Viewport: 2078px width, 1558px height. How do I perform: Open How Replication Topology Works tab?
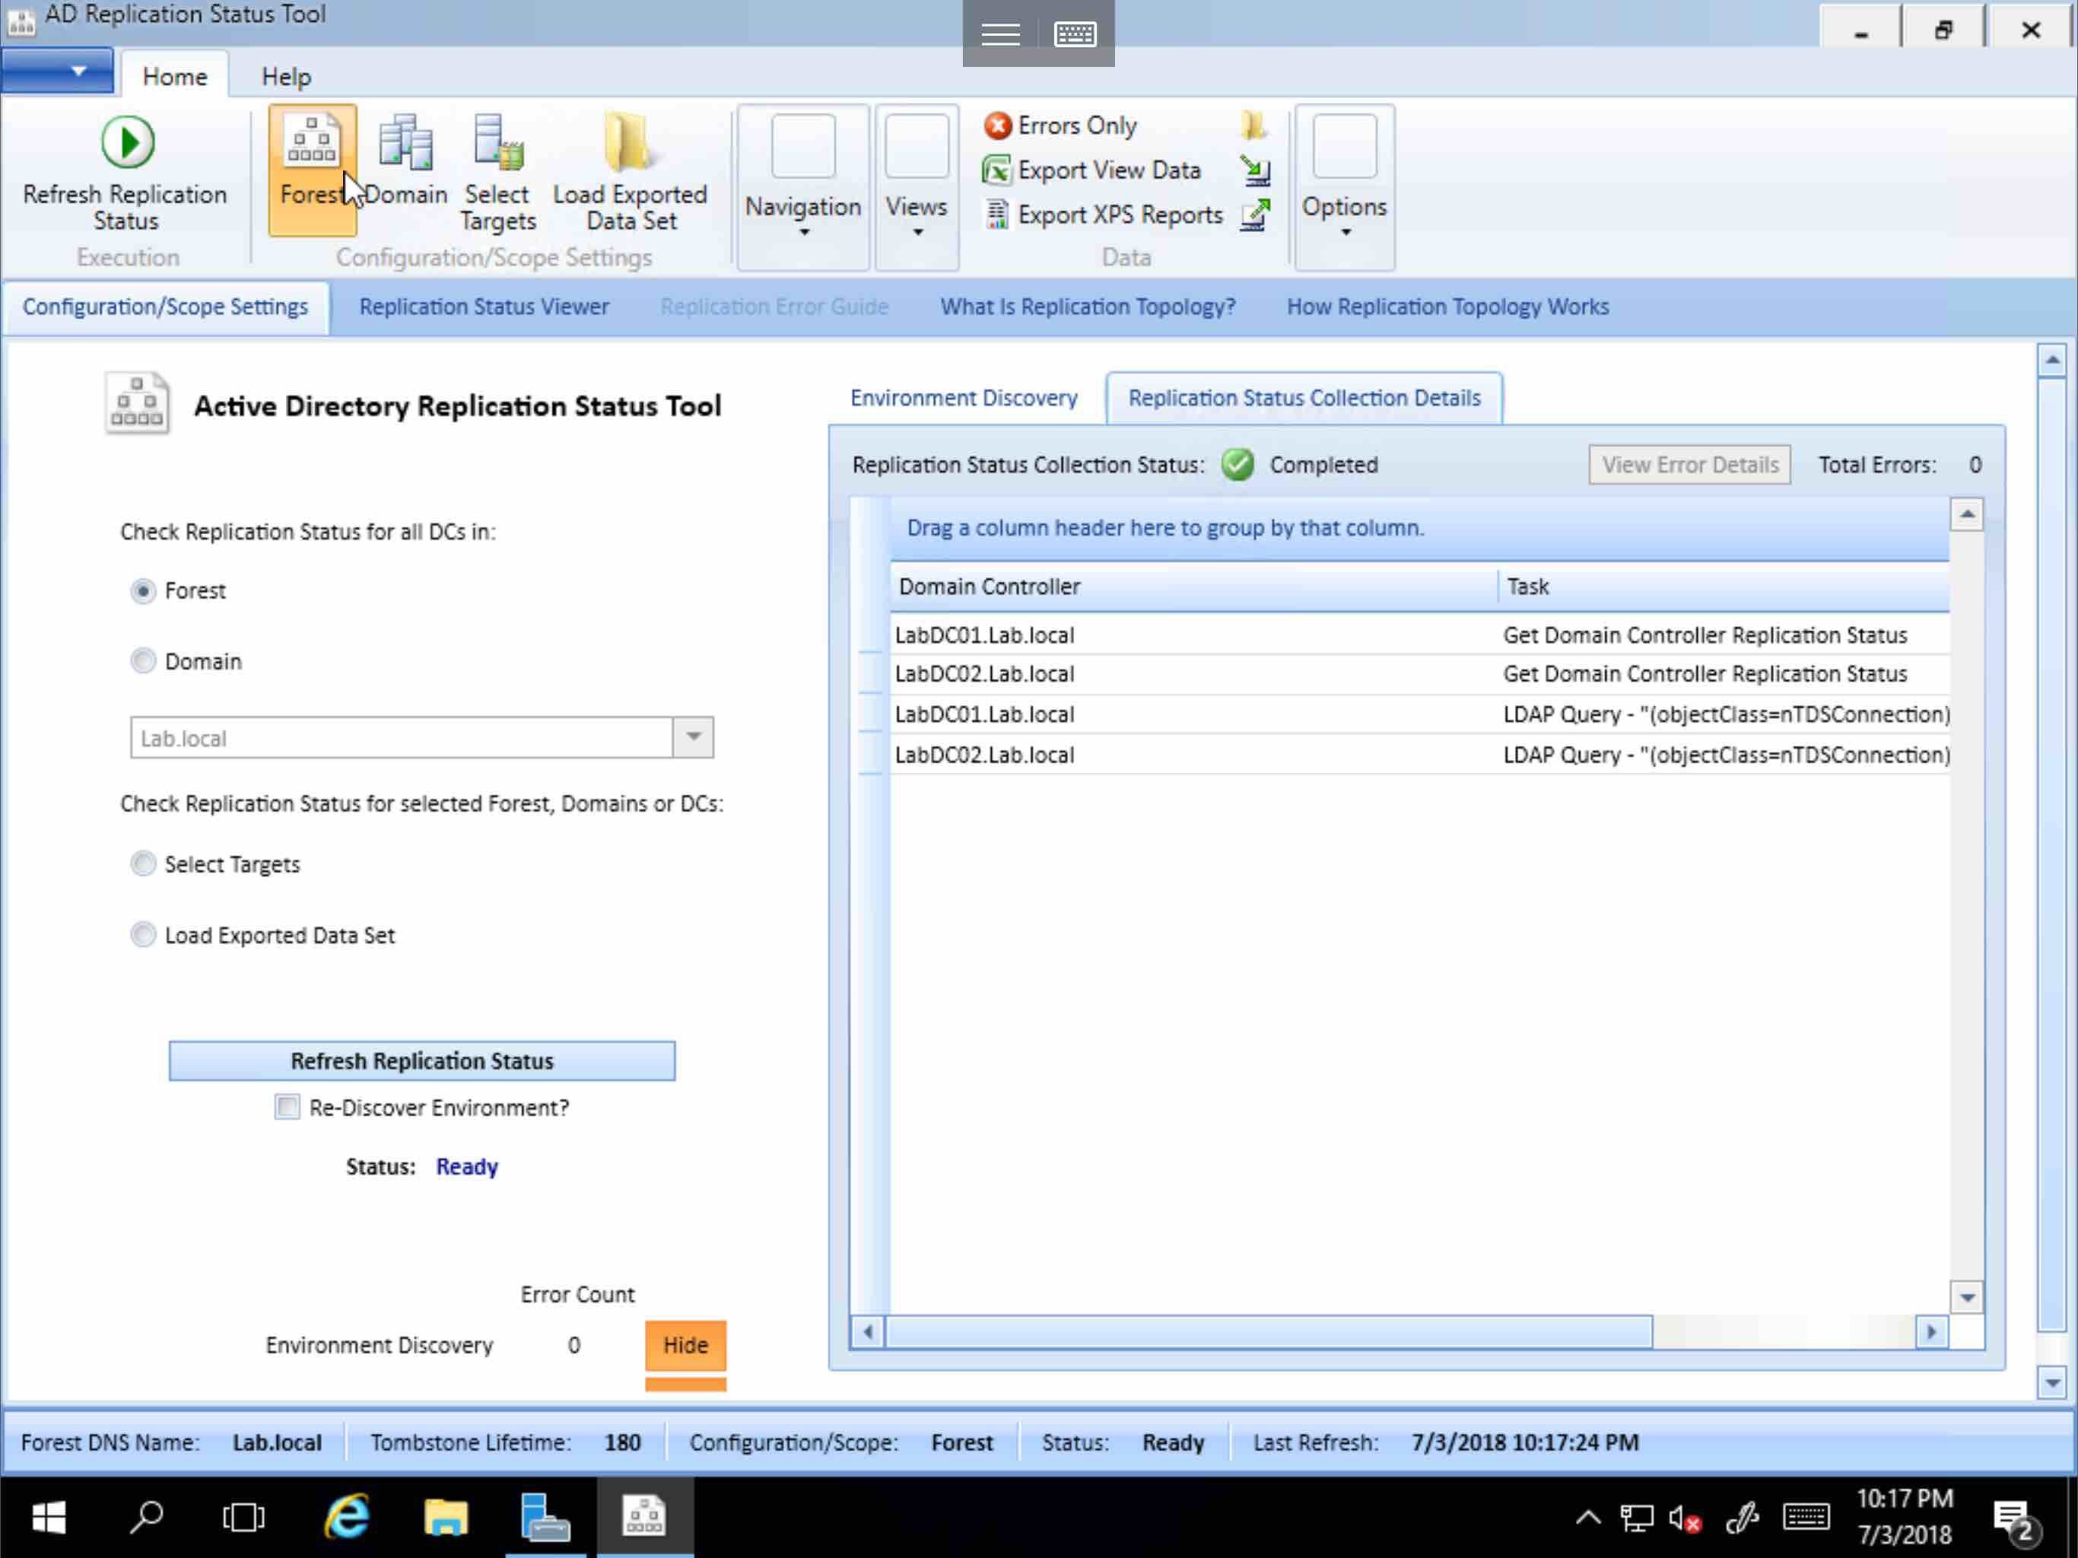(x=1447, y=307)
